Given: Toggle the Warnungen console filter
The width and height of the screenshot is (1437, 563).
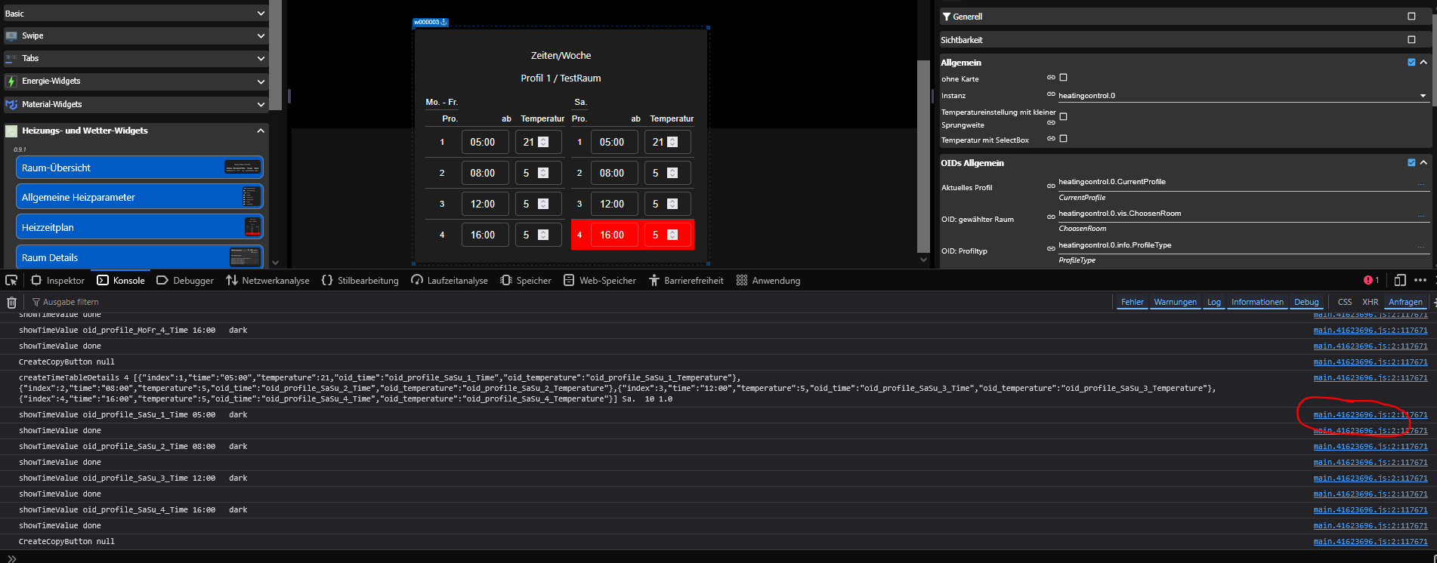Looking at the screenshot, I should tap(1175, 302).
